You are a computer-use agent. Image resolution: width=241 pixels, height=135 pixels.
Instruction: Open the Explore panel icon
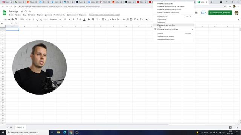tap(230, 127)
